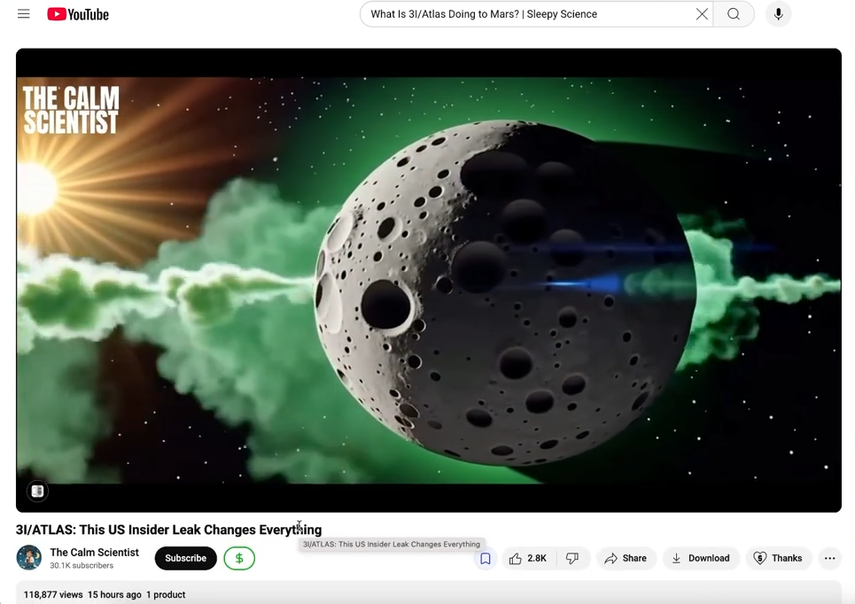Open the three-dot more actions menu
The height and width of the screenshot is (604, 855).
pyautogui.click(x=829, y=559)
